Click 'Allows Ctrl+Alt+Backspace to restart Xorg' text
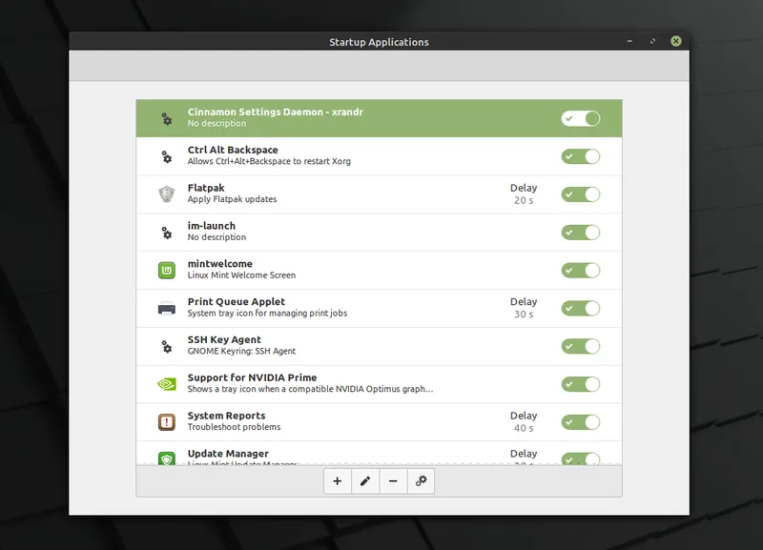The image size is (763, 550). click(269, 161)
